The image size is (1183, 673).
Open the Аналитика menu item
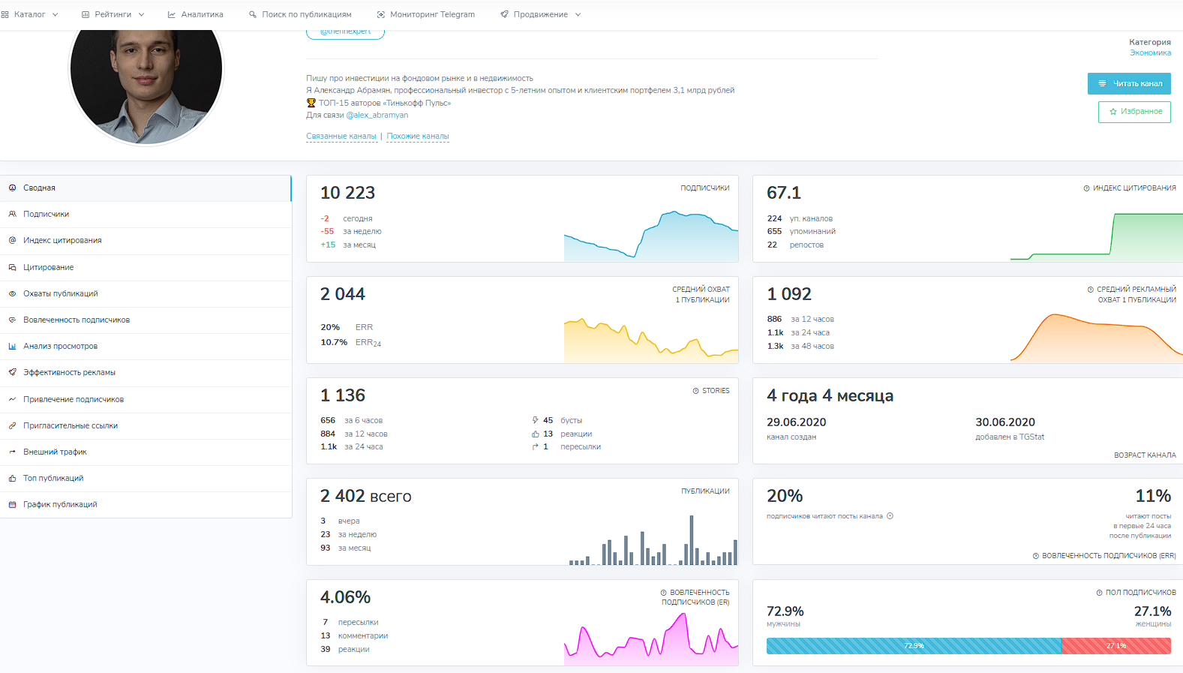tap(195, 14)
